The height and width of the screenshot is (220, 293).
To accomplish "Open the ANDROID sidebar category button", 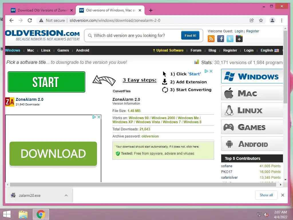I will 252,144.
